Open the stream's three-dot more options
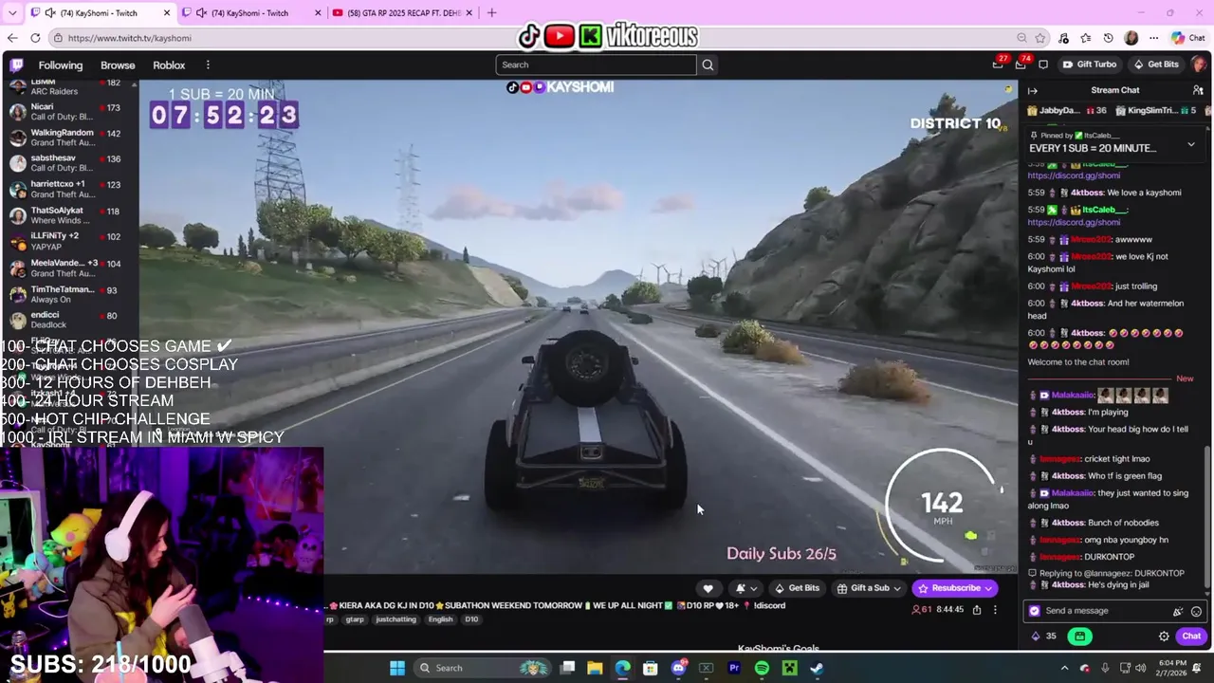This screenshot has height=683, width=1214. (995, 610)
